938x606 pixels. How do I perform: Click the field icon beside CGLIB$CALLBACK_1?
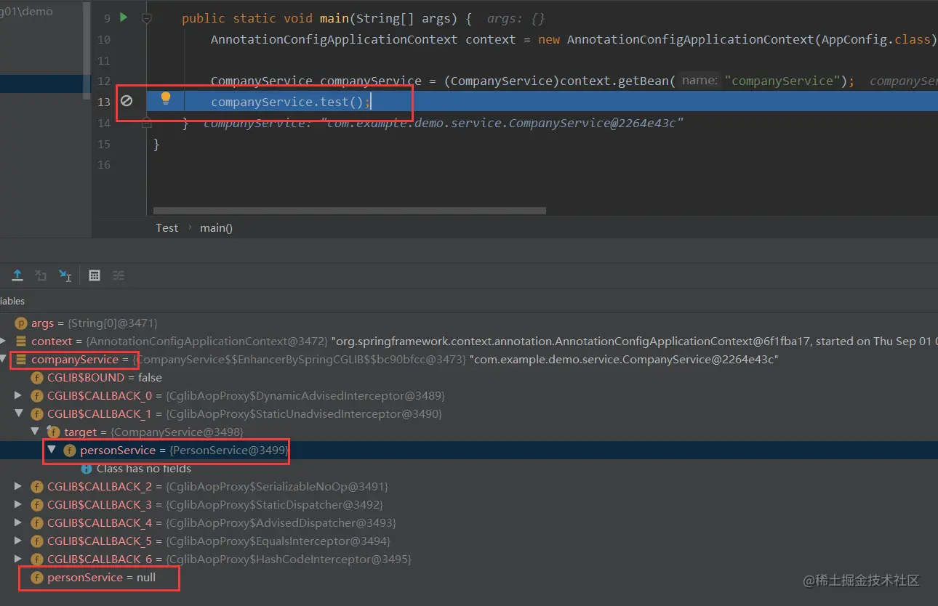point(37,414)
